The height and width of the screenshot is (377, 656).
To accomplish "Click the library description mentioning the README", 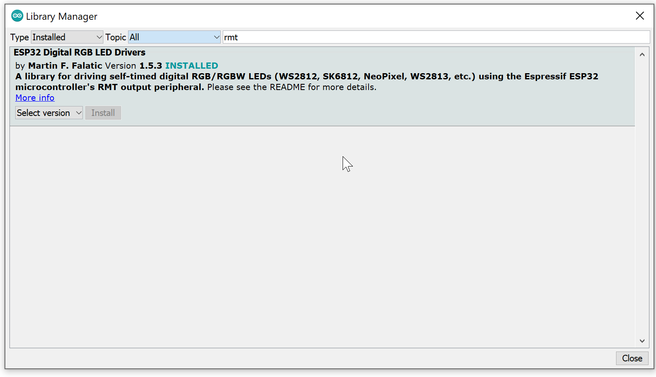I will [x=307, y=82].
